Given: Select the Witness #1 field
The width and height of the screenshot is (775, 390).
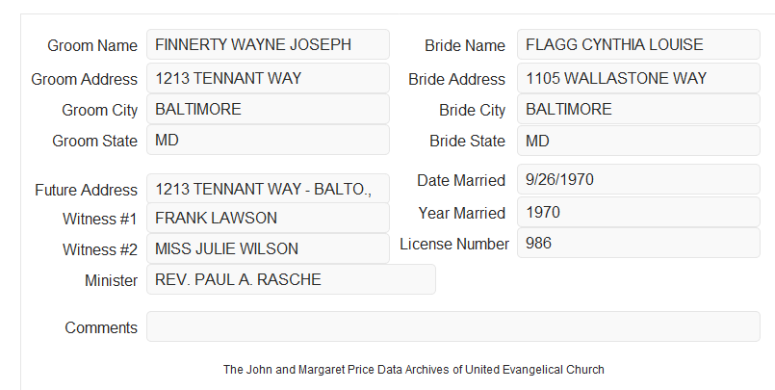Looking at the screenshot, I should (x=268, y=218).
